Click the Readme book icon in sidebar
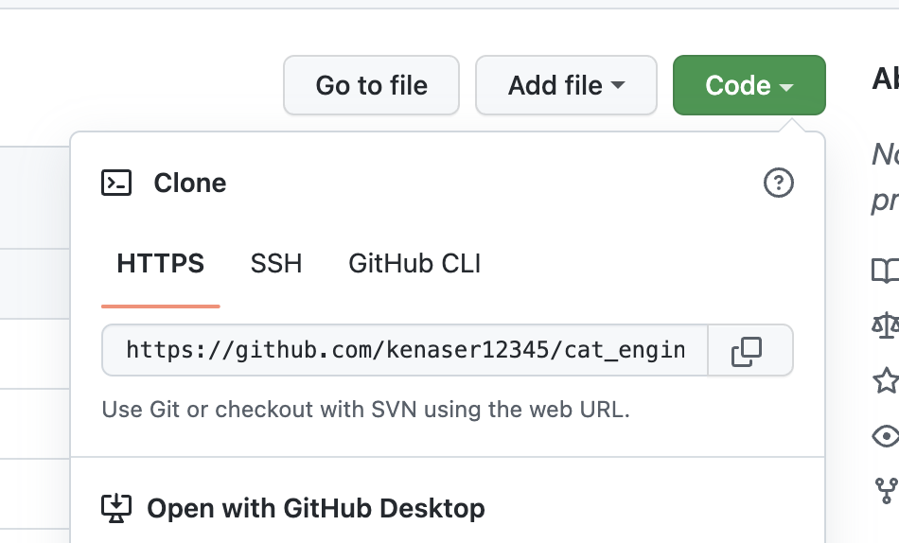The image size is (899, 543). 886,271
